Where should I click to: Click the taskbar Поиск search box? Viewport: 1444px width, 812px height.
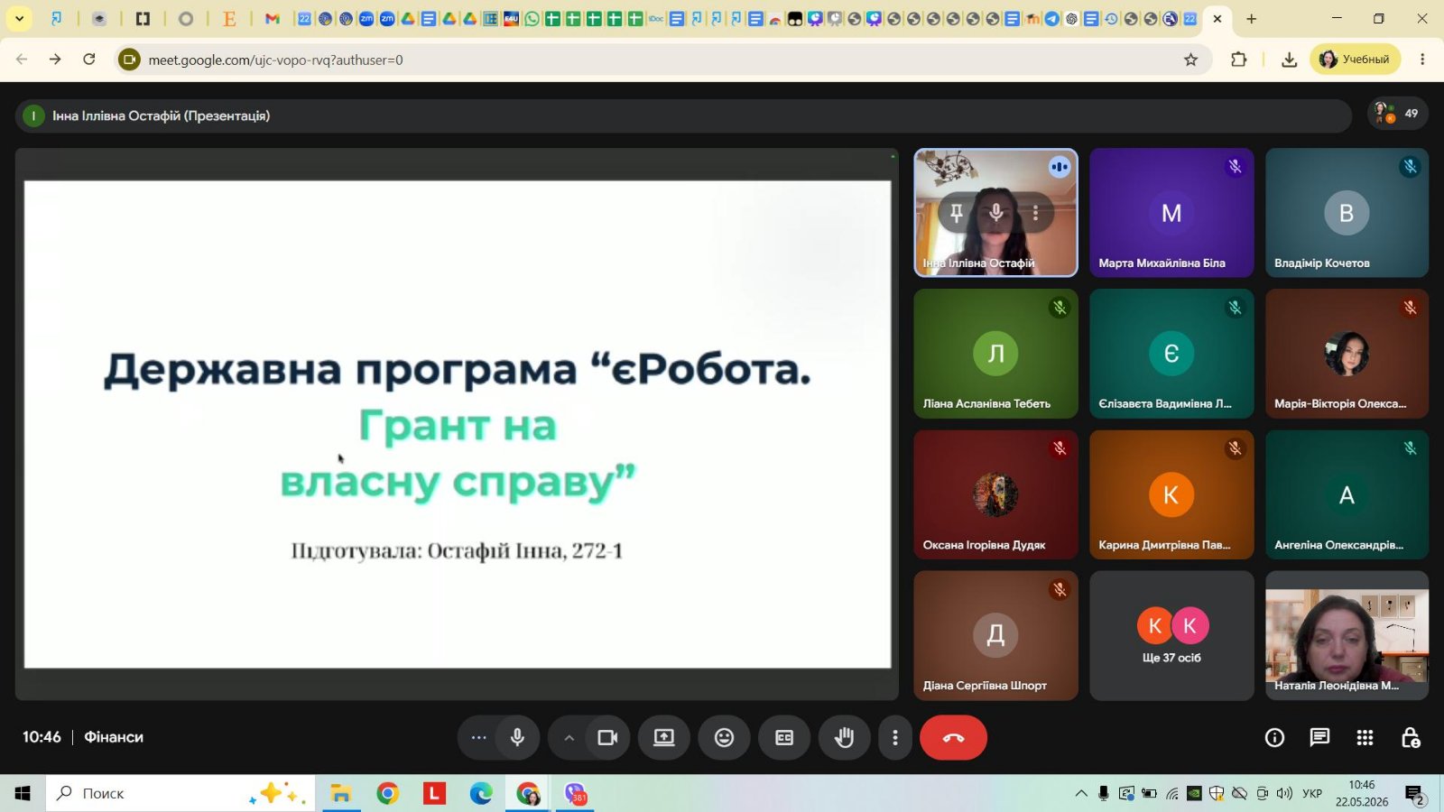[x=180, y=793]
